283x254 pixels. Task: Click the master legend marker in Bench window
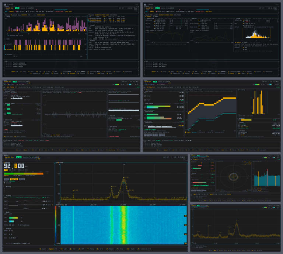click(149, 17)
